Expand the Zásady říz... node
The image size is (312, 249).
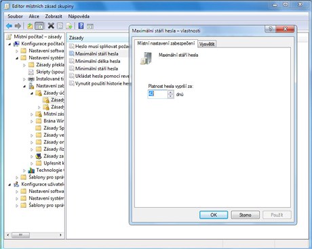32,150
